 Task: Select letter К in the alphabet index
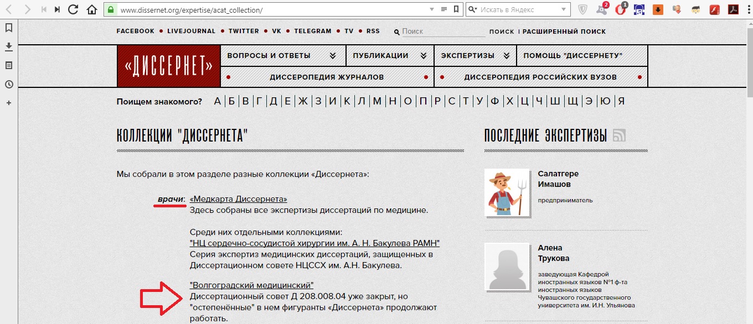coord(347,101)
